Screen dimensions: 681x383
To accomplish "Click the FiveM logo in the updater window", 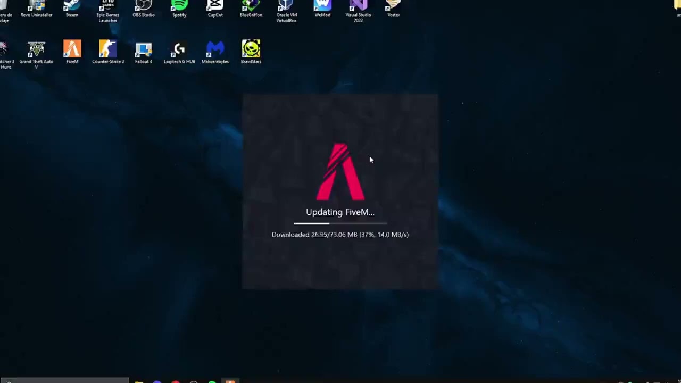I will click(340, 171).
